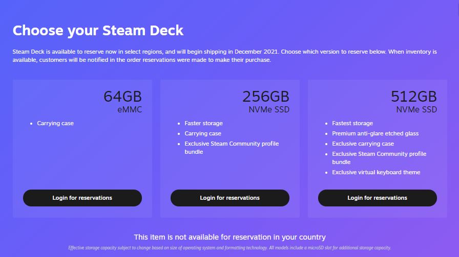Click 'Carrying case' in the 64GB card
Viewport: 459px width, 257px height.
(x=55, y=123)
